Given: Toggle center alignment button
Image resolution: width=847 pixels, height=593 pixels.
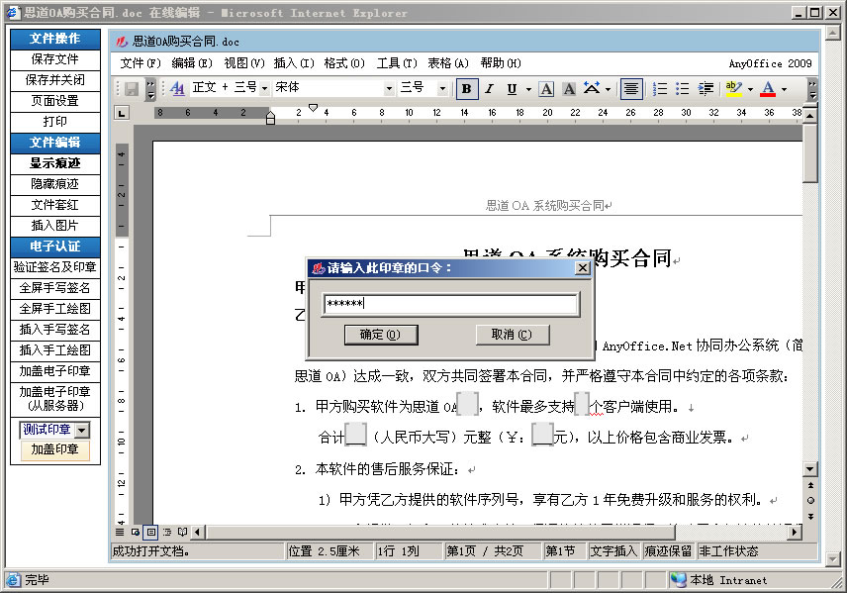Looking at the screenshot, I should click(631, 89).
